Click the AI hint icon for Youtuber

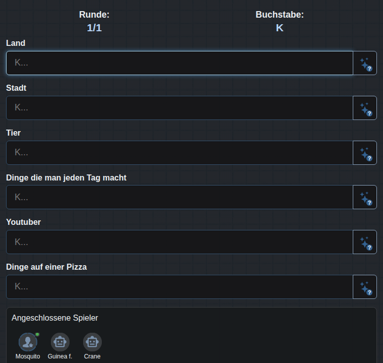click(365, 242)
